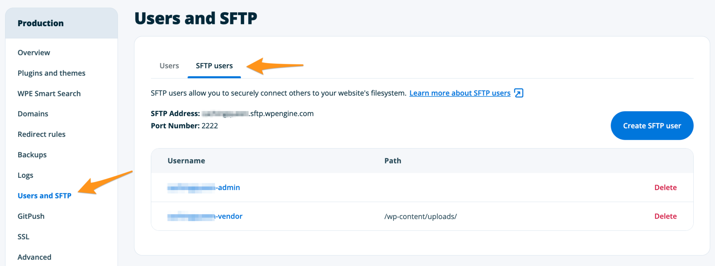Viewport: 715px width, 266px height.
Task: Delete the -vendor SFTP user
Action: click(665, 216)
